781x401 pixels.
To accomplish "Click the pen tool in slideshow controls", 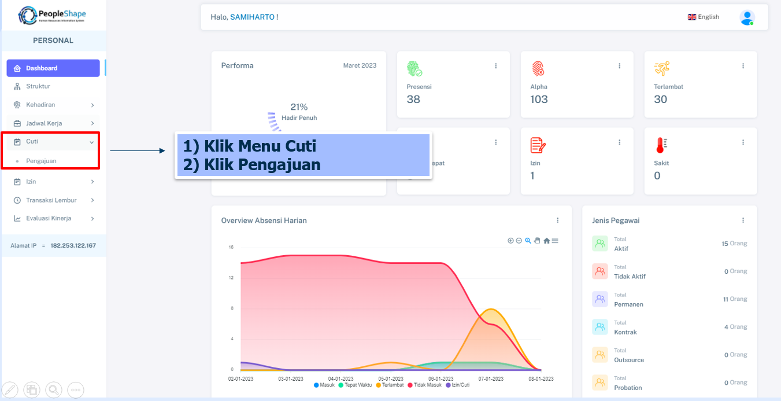I will pos(10,390).
